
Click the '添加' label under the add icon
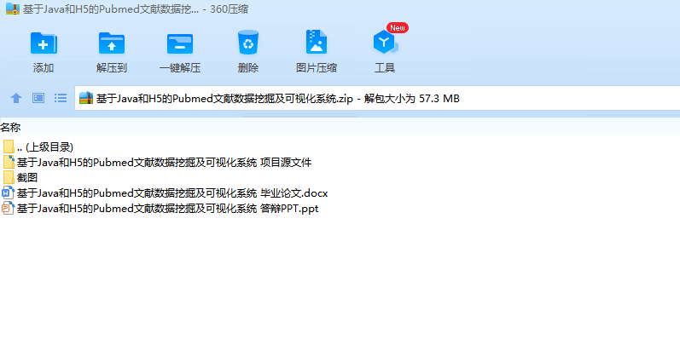pos(44,68)
